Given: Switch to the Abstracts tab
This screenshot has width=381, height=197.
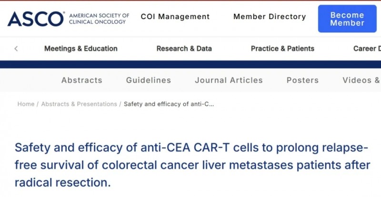Looking at the screenshot, I should pos(81,80).
